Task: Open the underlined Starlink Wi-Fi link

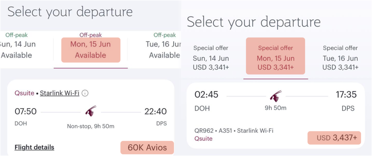Action: pyautogui.click(x=60, y=93)
